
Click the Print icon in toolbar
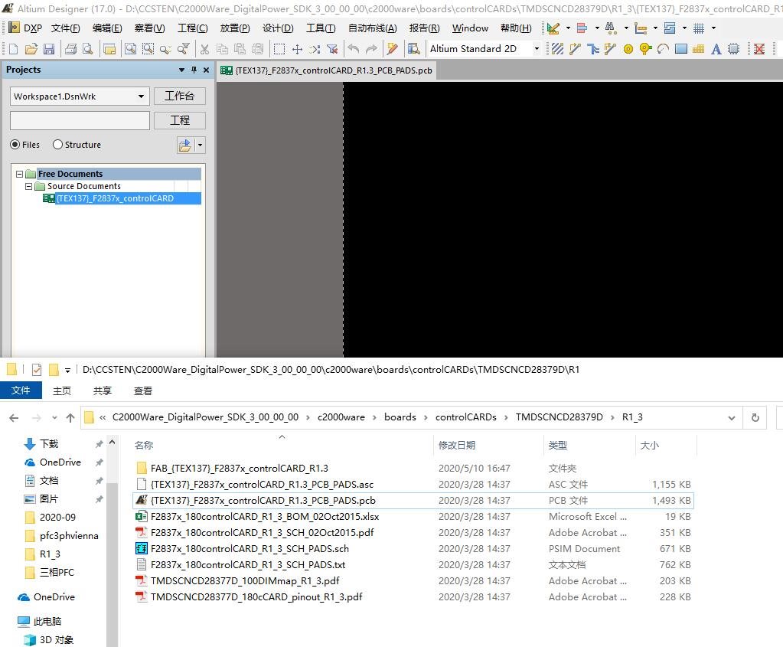pos(71,48)
